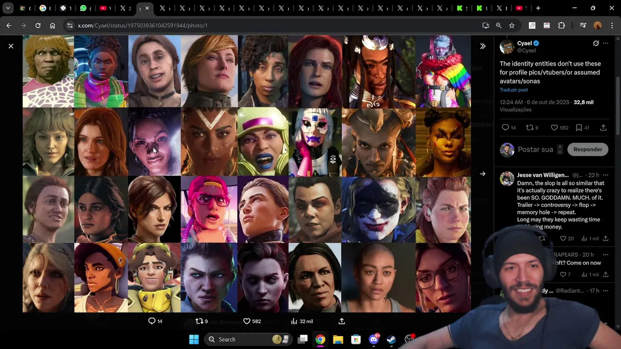This screenshot has height=349, width=621.
Task: Click the character faces collage photo
Action: pos(246,174)
